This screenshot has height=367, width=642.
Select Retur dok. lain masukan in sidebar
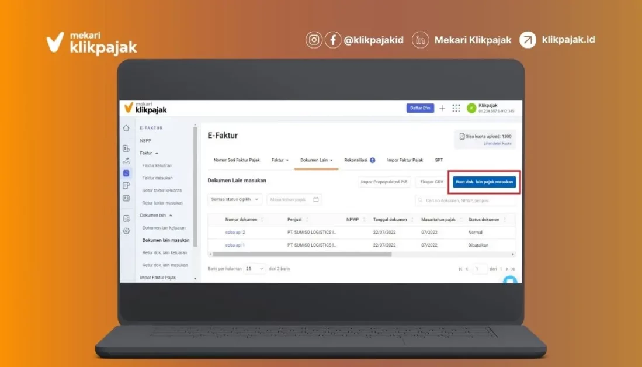(x=165, y=265)
